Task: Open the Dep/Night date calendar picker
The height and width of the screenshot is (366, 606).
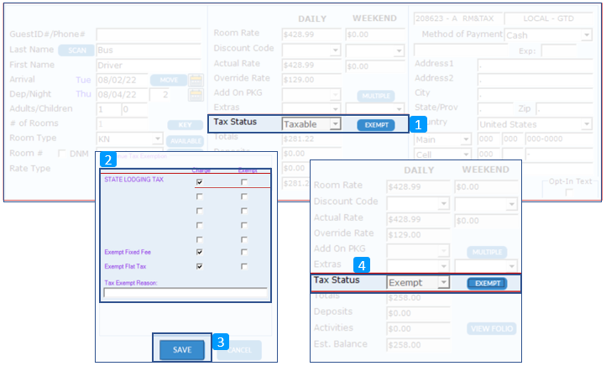Action: pos(196,94)
